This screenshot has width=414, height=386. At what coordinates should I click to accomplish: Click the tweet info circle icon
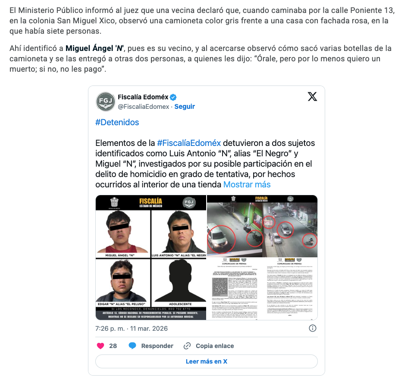click(312, 329)
